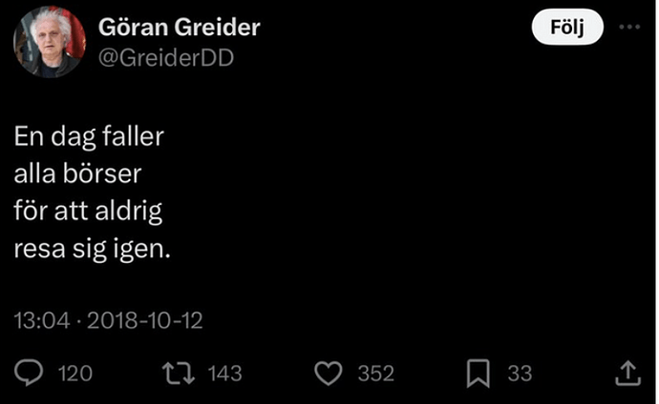The width and height of the screenshot is (659, 404).
Task: Click the repost count 143
Action: (224, 374)
